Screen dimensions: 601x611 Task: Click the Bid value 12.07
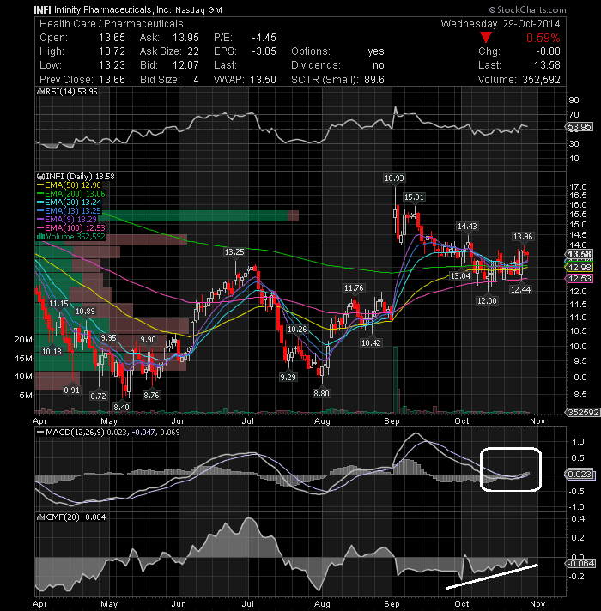186,65
